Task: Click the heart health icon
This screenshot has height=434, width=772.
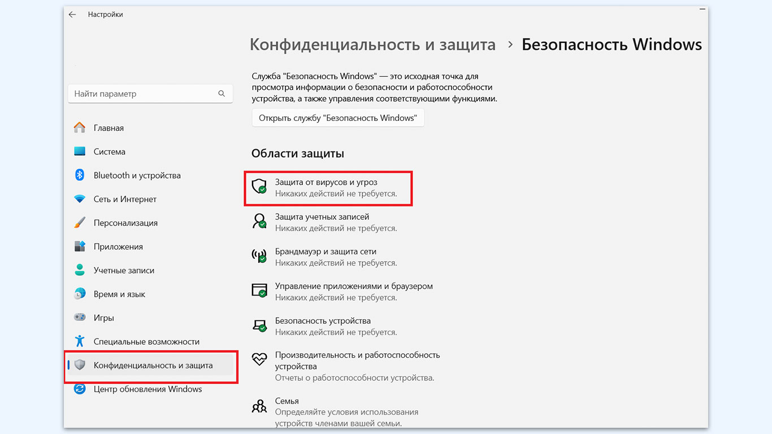Action: [x=259, y=359]
